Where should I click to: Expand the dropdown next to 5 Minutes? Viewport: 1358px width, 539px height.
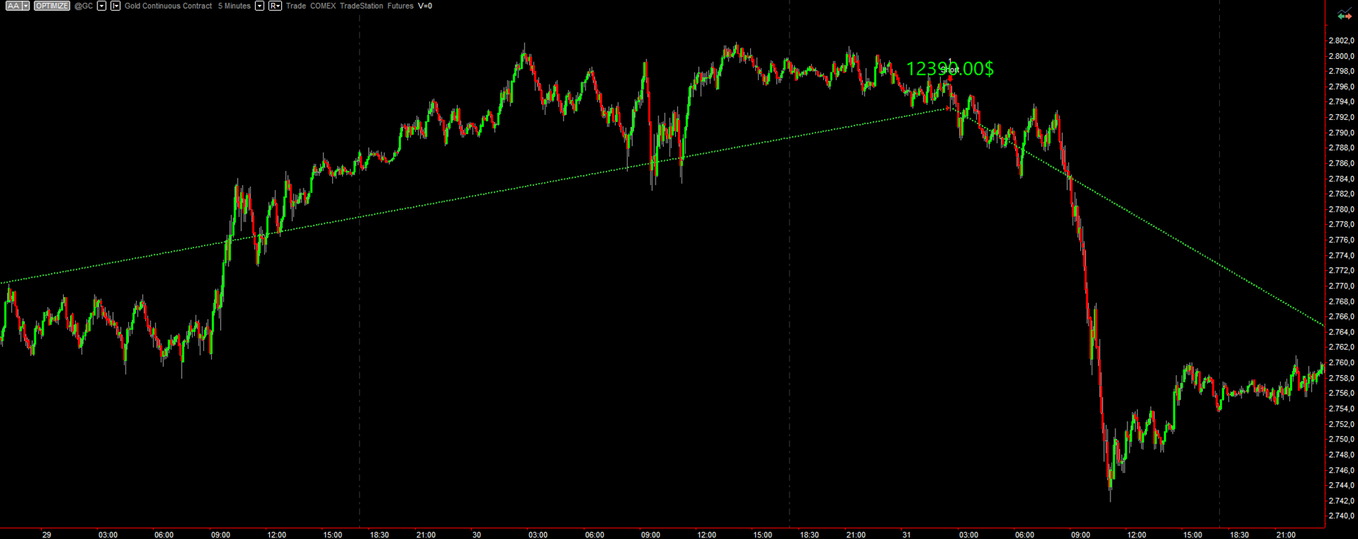(259, 6)
